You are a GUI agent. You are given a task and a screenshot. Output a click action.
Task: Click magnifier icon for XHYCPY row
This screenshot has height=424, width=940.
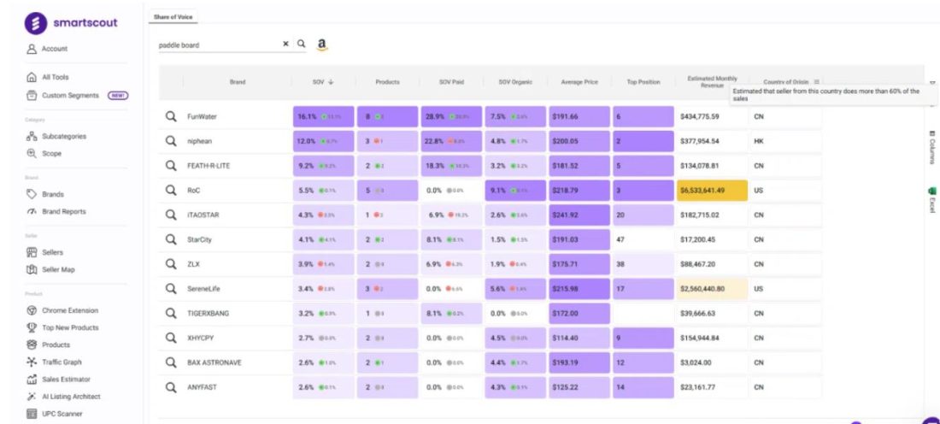tap(171, 338)
